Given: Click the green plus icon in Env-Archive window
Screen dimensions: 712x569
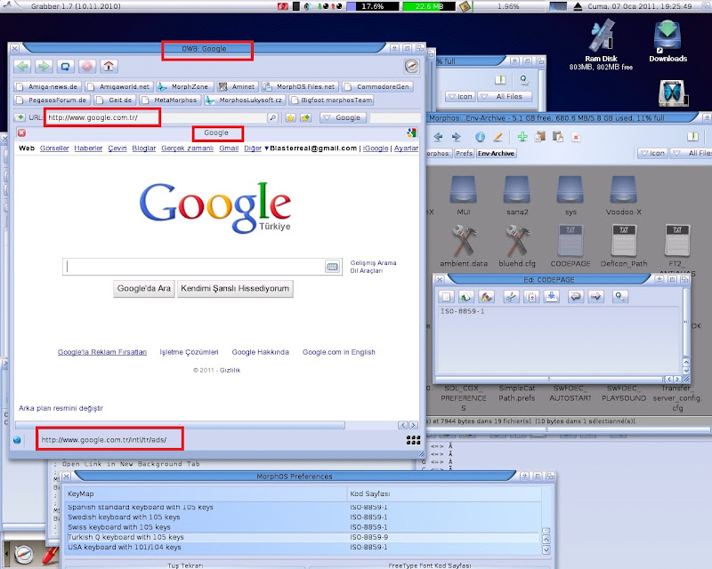Looking at the screenshot, I should click(522, 137).
